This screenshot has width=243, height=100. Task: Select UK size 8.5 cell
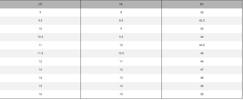point(121,21)
